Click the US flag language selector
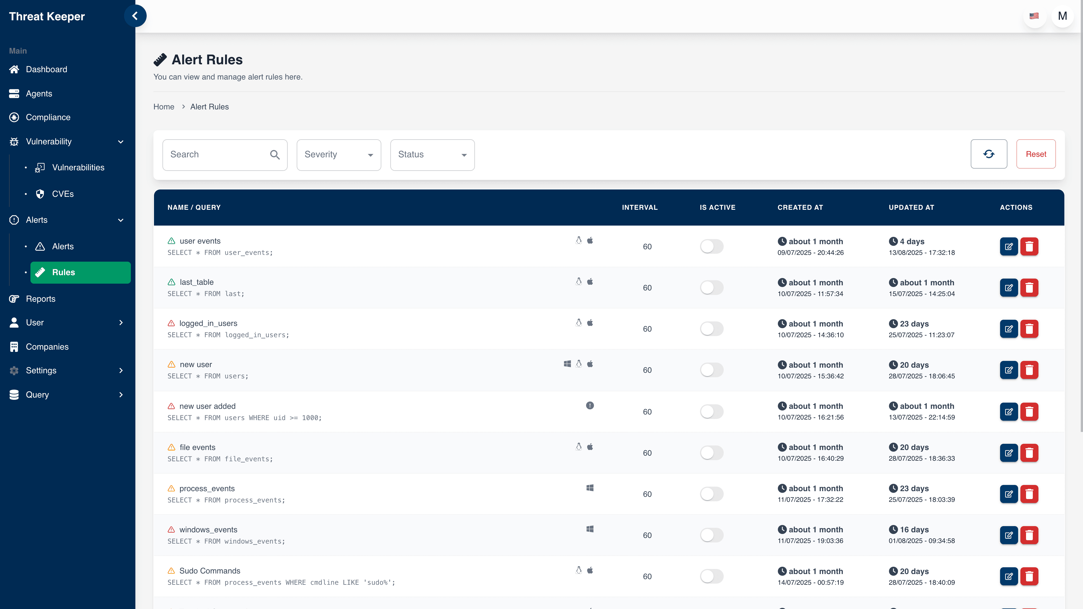This screenshot has height=609, width=1083. pos(1034,16)
